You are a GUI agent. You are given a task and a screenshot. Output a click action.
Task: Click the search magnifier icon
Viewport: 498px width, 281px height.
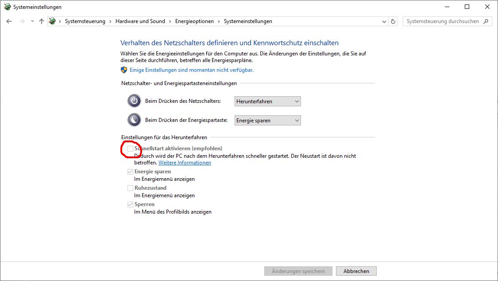point(486,21)
